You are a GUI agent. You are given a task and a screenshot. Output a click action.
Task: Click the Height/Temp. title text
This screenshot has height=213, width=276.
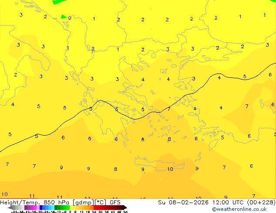20,203
